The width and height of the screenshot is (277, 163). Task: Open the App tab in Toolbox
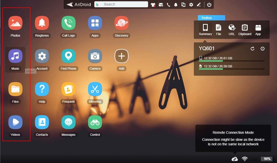(x=258, y=29)
